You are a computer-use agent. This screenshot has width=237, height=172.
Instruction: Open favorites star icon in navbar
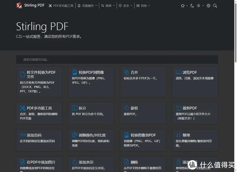point(182,6)
